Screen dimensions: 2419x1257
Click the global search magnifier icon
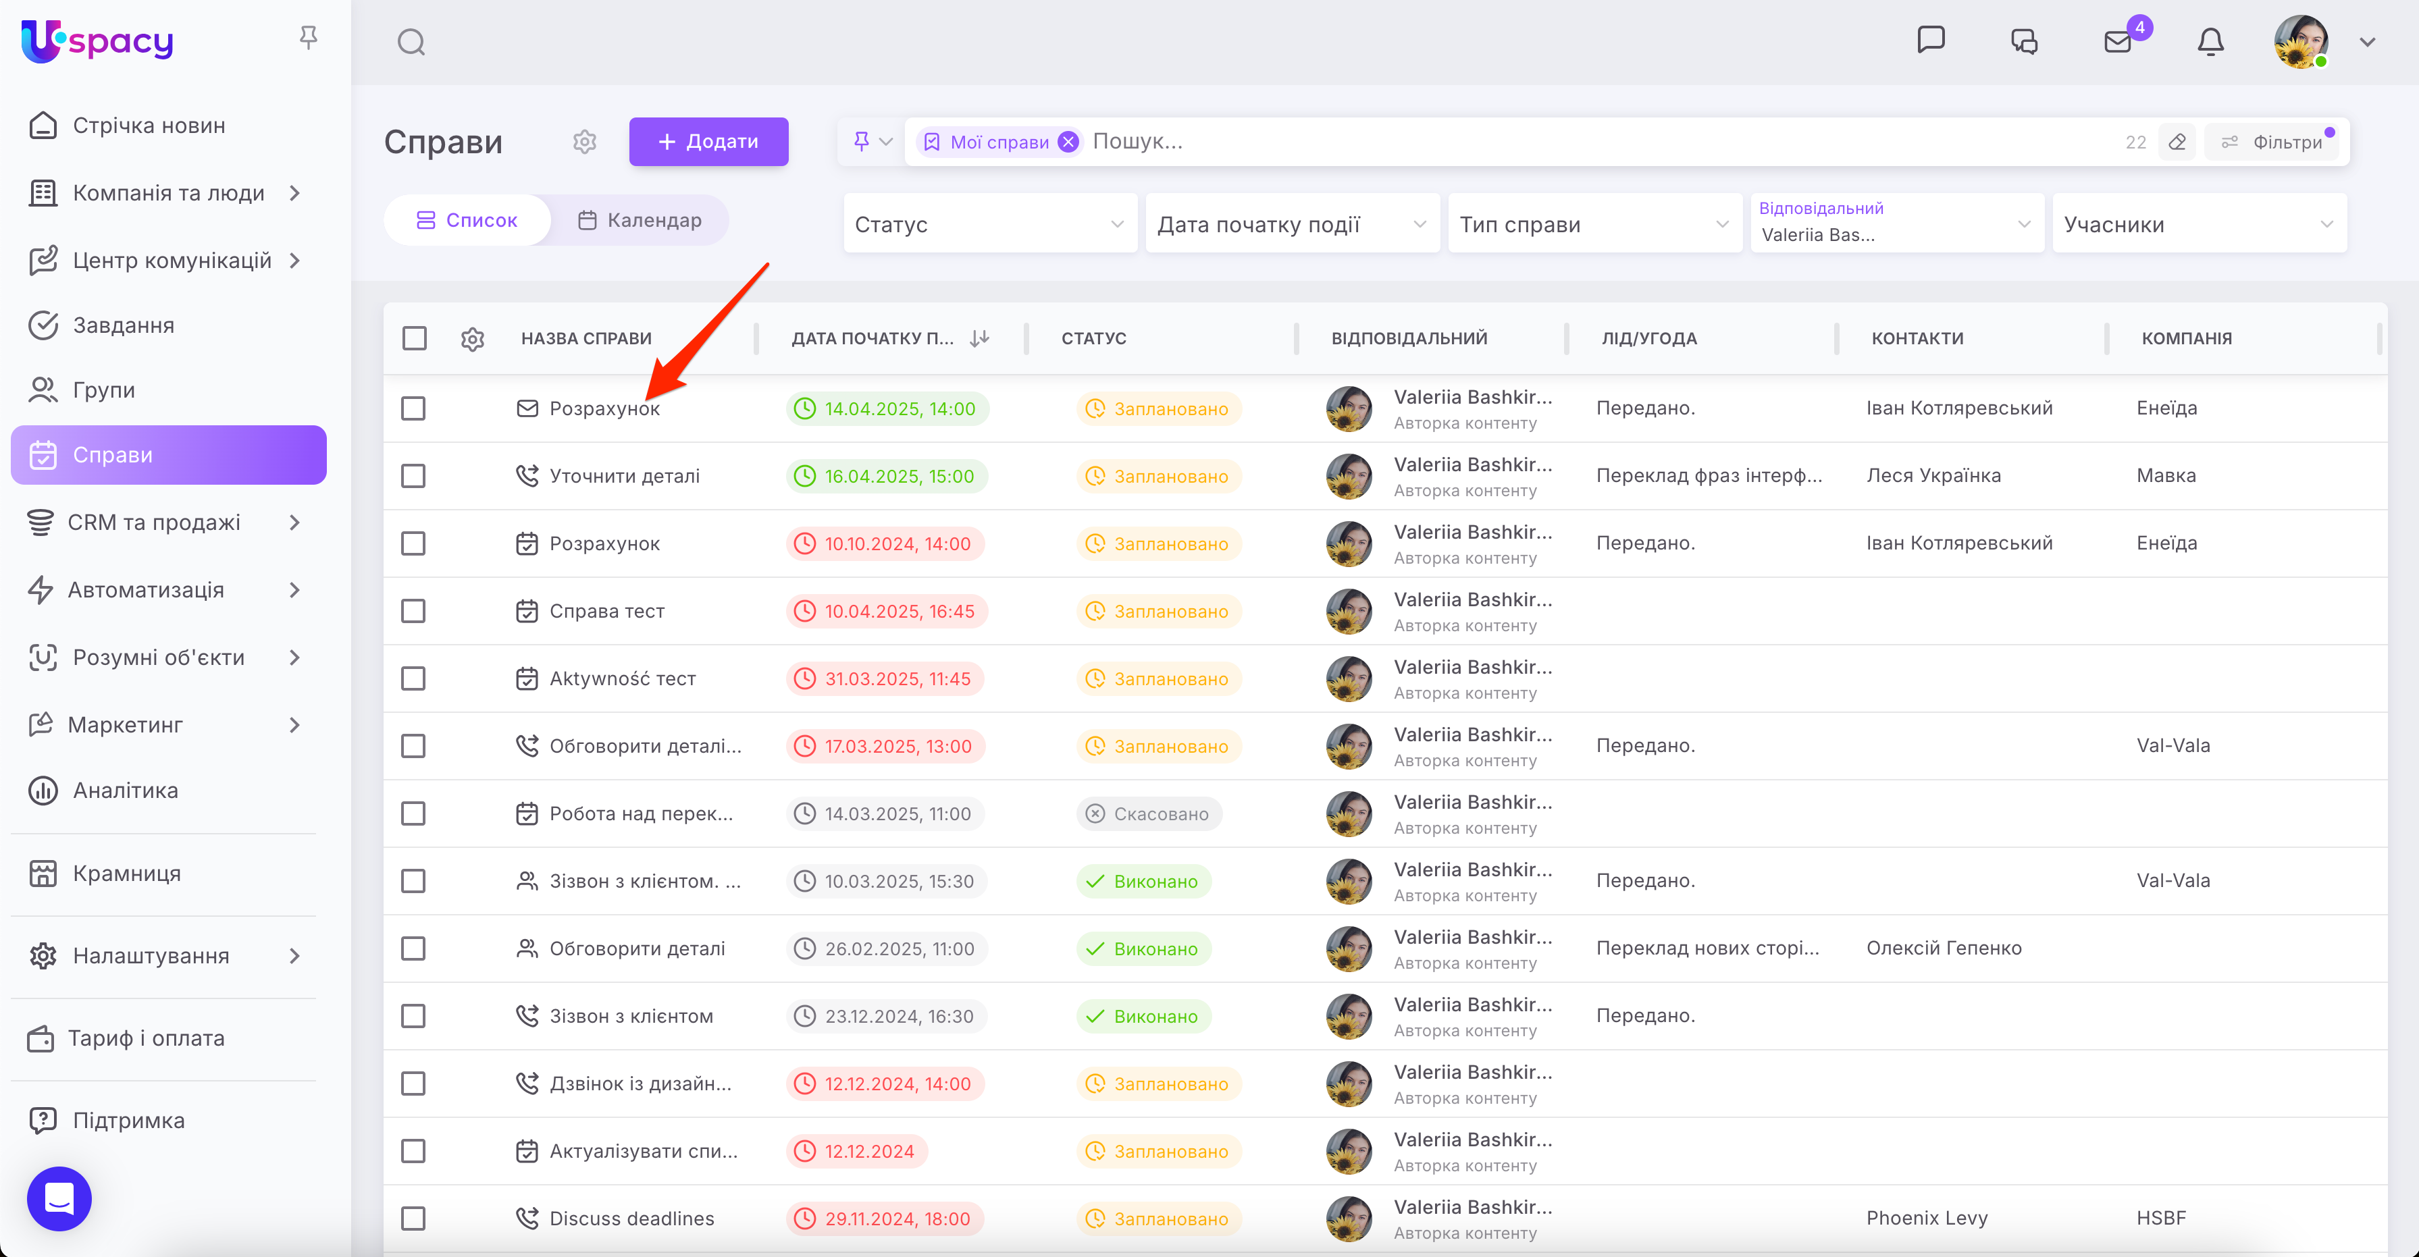[411, 43]
